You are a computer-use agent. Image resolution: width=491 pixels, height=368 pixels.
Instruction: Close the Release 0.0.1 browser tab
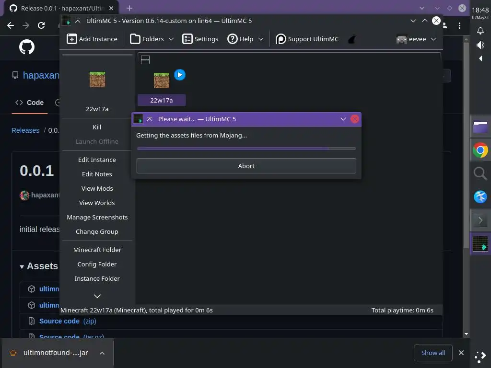point(111,8)
